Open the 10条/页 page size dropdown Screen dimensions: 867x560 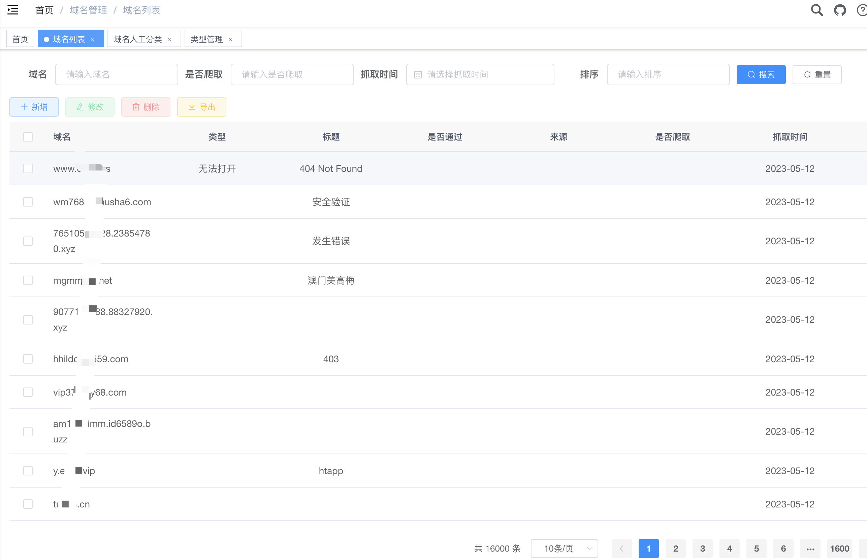(565, 548)
